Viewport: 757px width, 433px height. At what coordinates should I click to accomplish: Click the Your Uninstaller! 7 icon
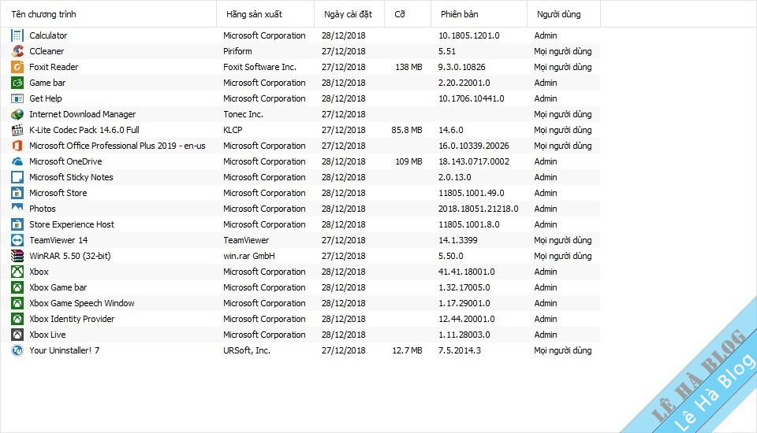coord(17,350)
